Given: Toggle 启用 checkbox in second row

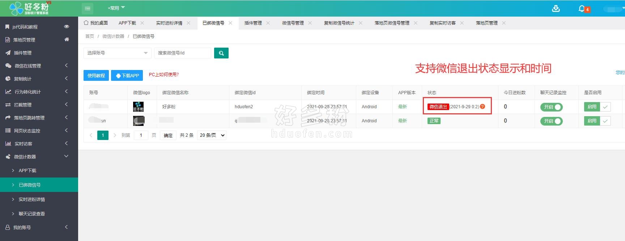Looking at the screenshot, I should 597,121.
